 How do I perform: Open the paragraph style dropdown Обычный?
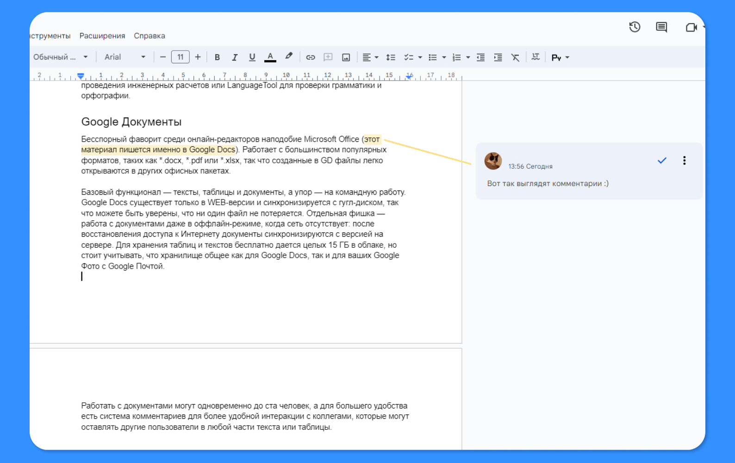point(61,57)
